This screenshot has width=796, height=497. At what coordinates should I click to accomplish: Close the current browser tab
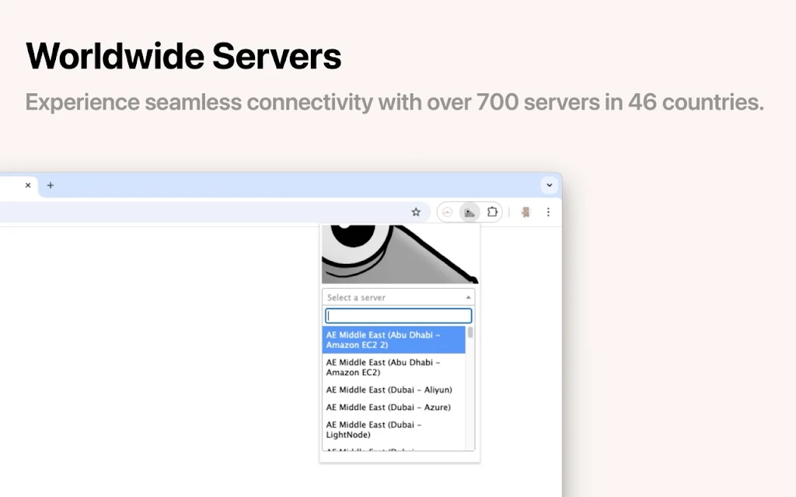click(28, 185)
